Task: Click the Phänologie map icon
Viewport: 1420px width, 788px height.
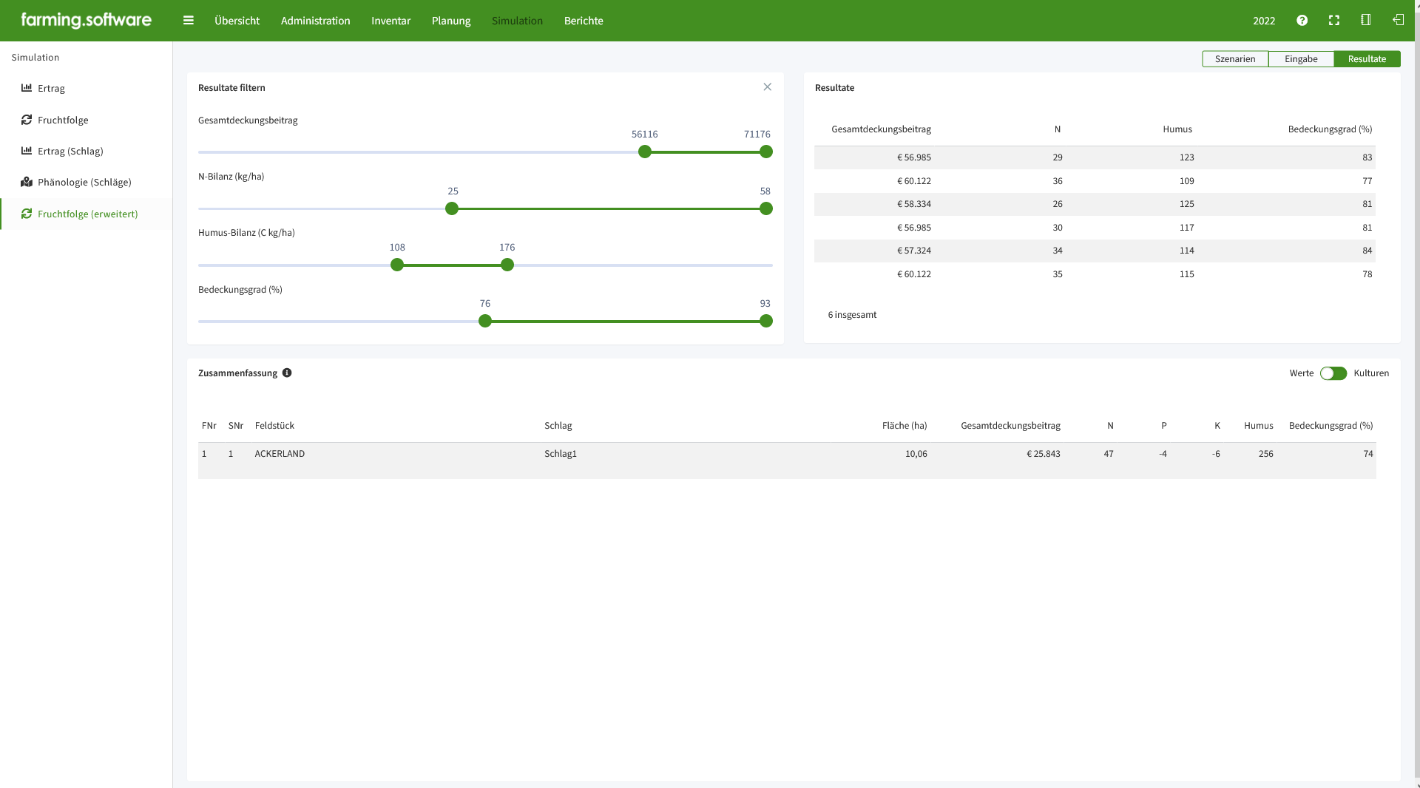Action: pos(27,182)
